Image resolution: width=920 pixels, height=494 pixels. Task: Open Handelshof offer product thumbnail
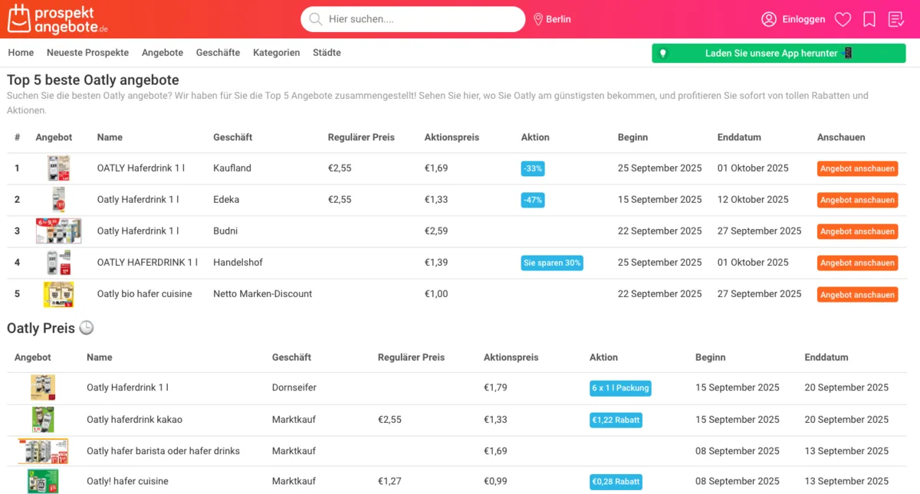coord(58,263)
